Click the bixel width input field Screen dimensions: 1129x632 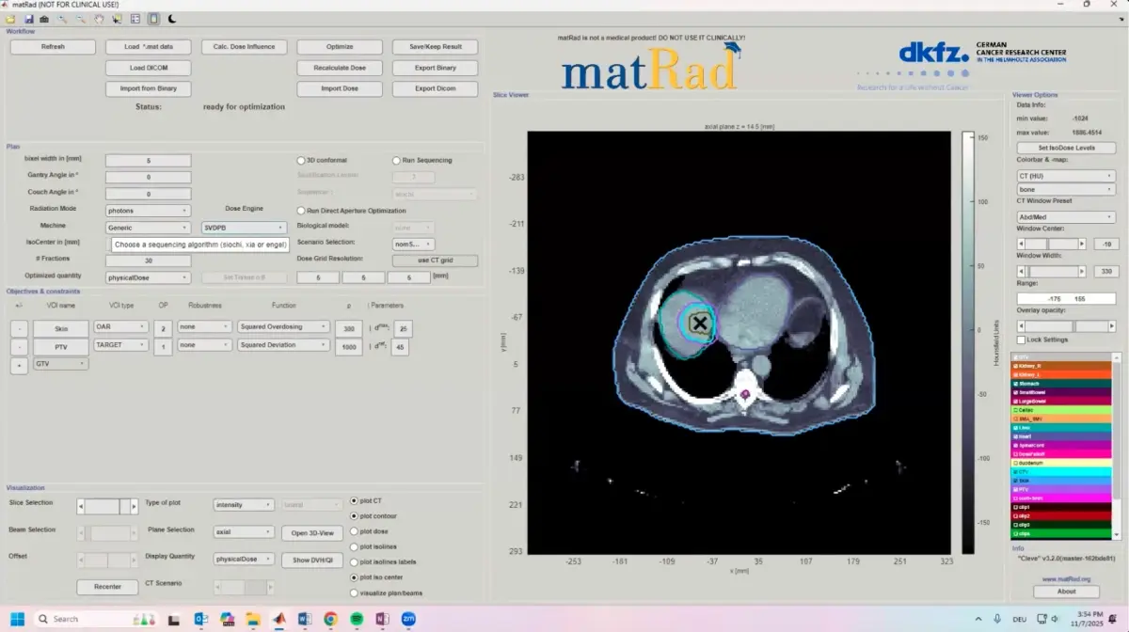(148, 161)
